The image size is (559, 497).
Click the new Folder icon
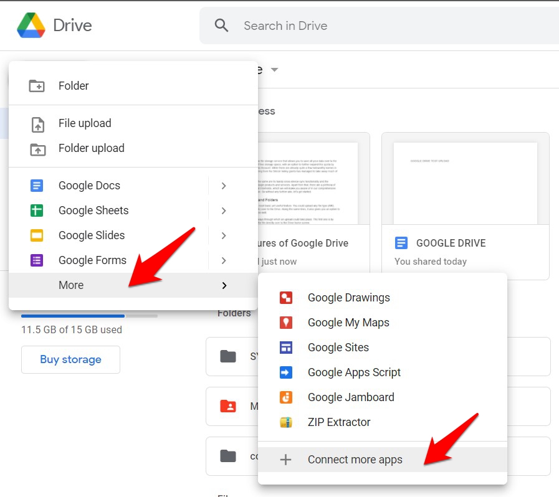coord(37,86)
